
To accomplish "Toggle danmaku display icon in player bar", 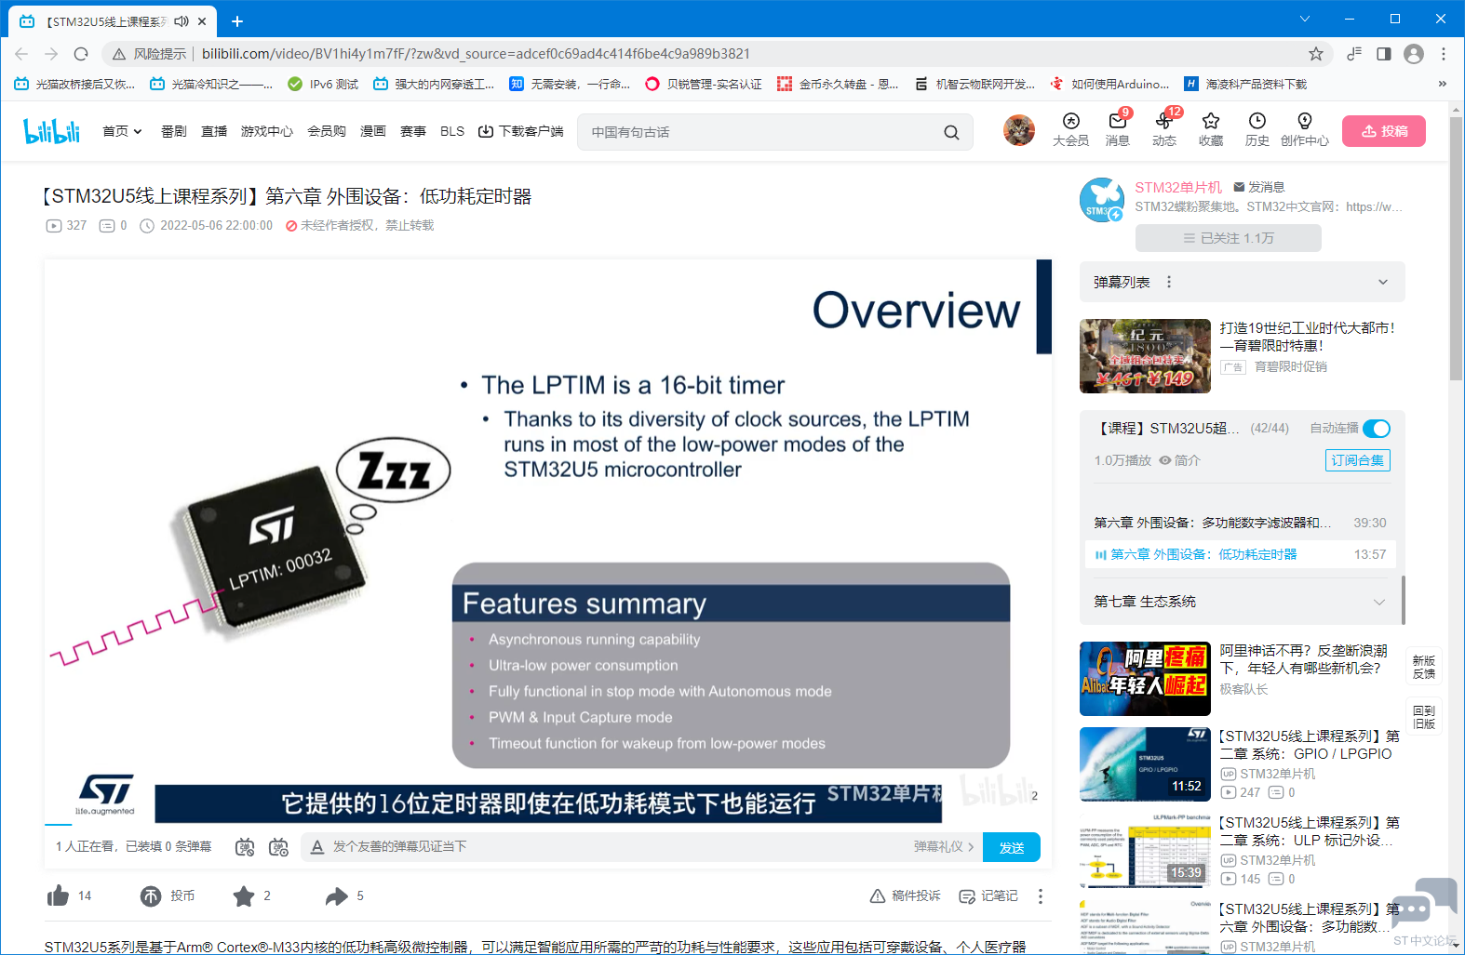I will point(245,846).
